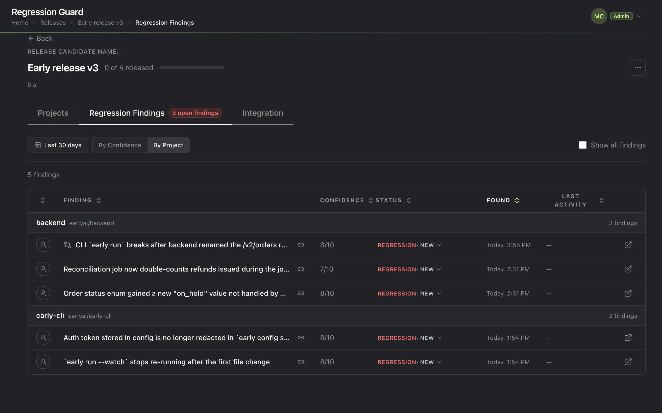This screenshot has width=662, height=413.
Task: Click the 5 open findings badge
Action: [195, 113]
